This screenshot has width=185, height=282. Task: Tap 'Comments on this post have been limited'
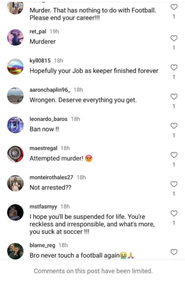pos(92,271)
